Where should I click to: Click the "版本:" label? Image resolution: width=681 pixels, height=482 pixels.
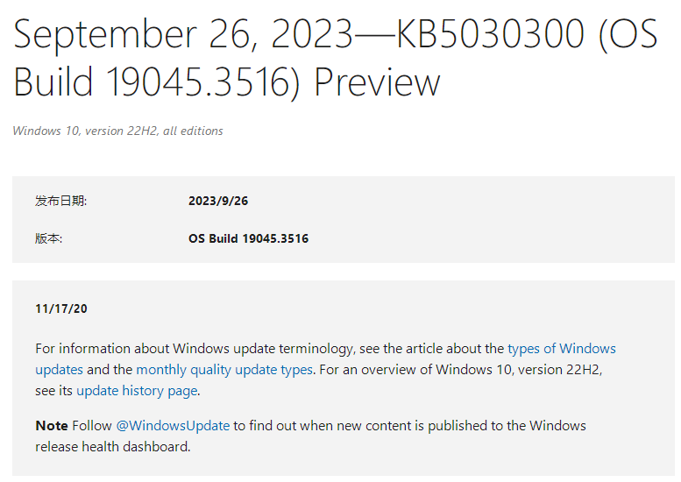point(48,238)
